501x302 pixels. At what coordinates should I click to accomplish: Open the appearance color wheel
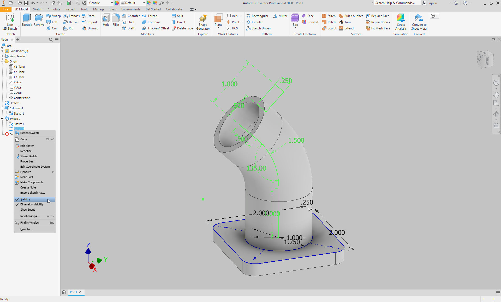click(x=117, y=3)
